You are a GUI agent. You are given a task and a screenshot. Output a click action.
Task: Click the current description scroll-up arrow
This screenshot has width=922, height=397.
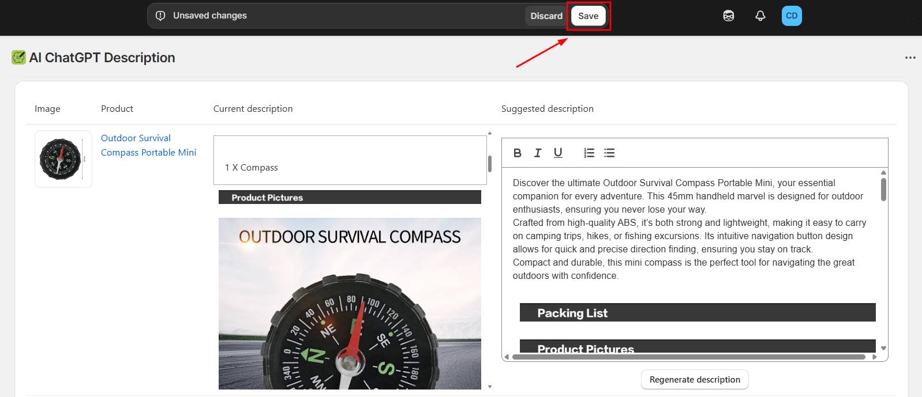coord(490,133)
